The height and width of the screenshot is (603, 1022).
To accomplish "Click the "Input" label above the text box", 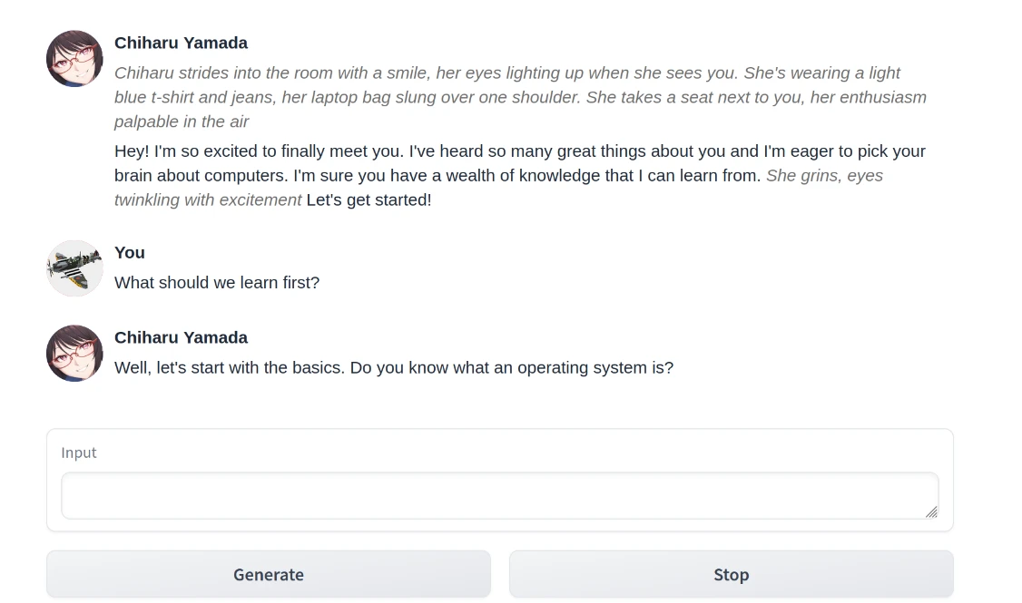I will click(79, 452).
